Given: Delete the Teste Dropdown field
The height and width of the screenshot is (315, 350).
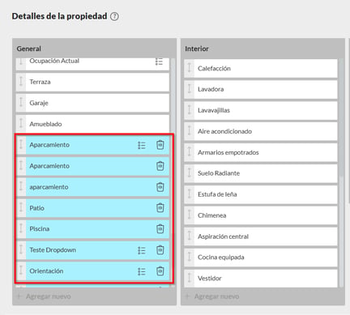Looking at the screenshot, I should tap(160, 250).
